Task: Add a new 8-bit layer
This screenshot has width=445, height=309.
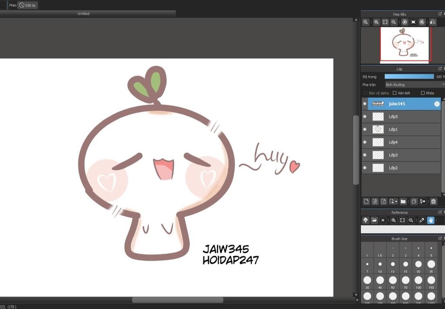Action: (375, 201)
